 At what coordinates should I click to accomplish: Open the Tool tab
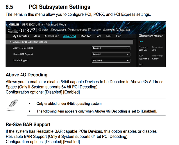tap(108, 36)
